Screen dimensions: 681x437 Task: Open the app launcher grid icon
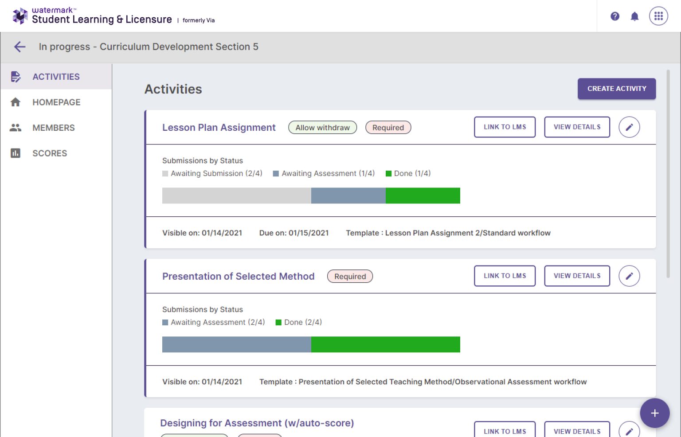pos(658,16)
